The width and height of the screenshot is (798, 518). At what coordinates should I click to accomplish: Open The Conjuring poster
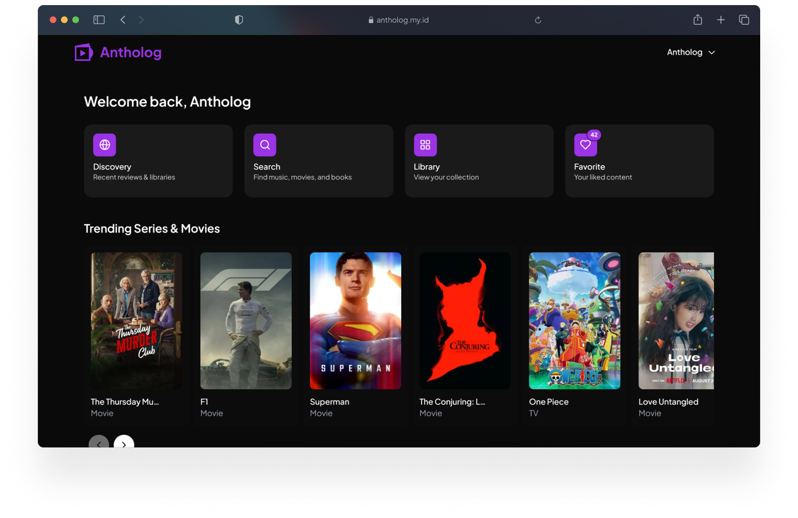coord(465,321)
